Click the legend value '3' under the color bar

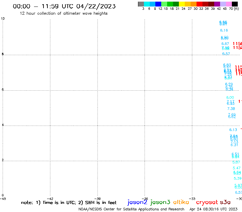(143, 8)
